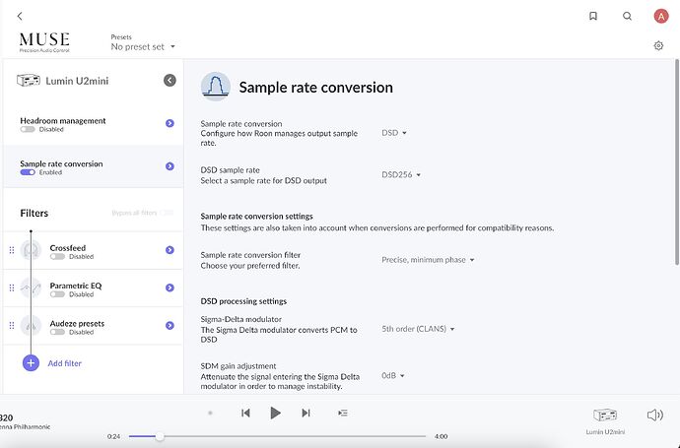Open Sample rate conversion settings arrow
This screenshot has height=448, width=680.
tap(170, 166)
